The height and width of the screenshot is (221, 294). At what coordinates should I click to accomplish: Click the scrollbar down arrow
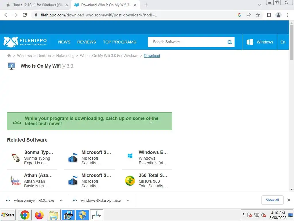(x=291, y=189)
